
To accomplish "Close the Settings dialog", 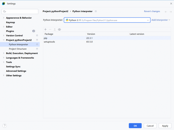I will tap(171, 4).
